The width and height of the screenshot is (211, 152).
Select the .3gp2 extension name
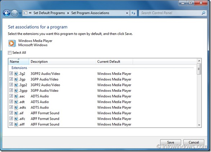(23, 85)
